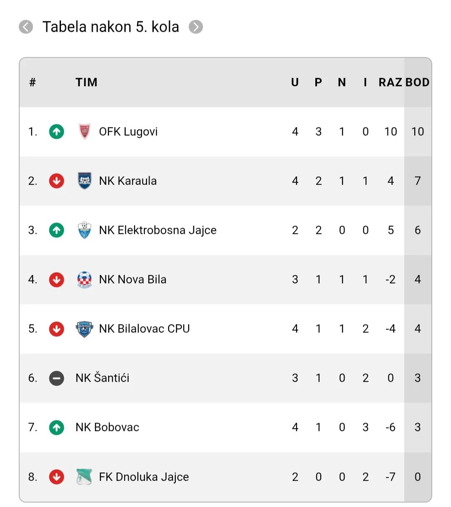The height and width of the screenshot is (507, 451).
Task: Select the TIM column header
Action: (86, 82)
